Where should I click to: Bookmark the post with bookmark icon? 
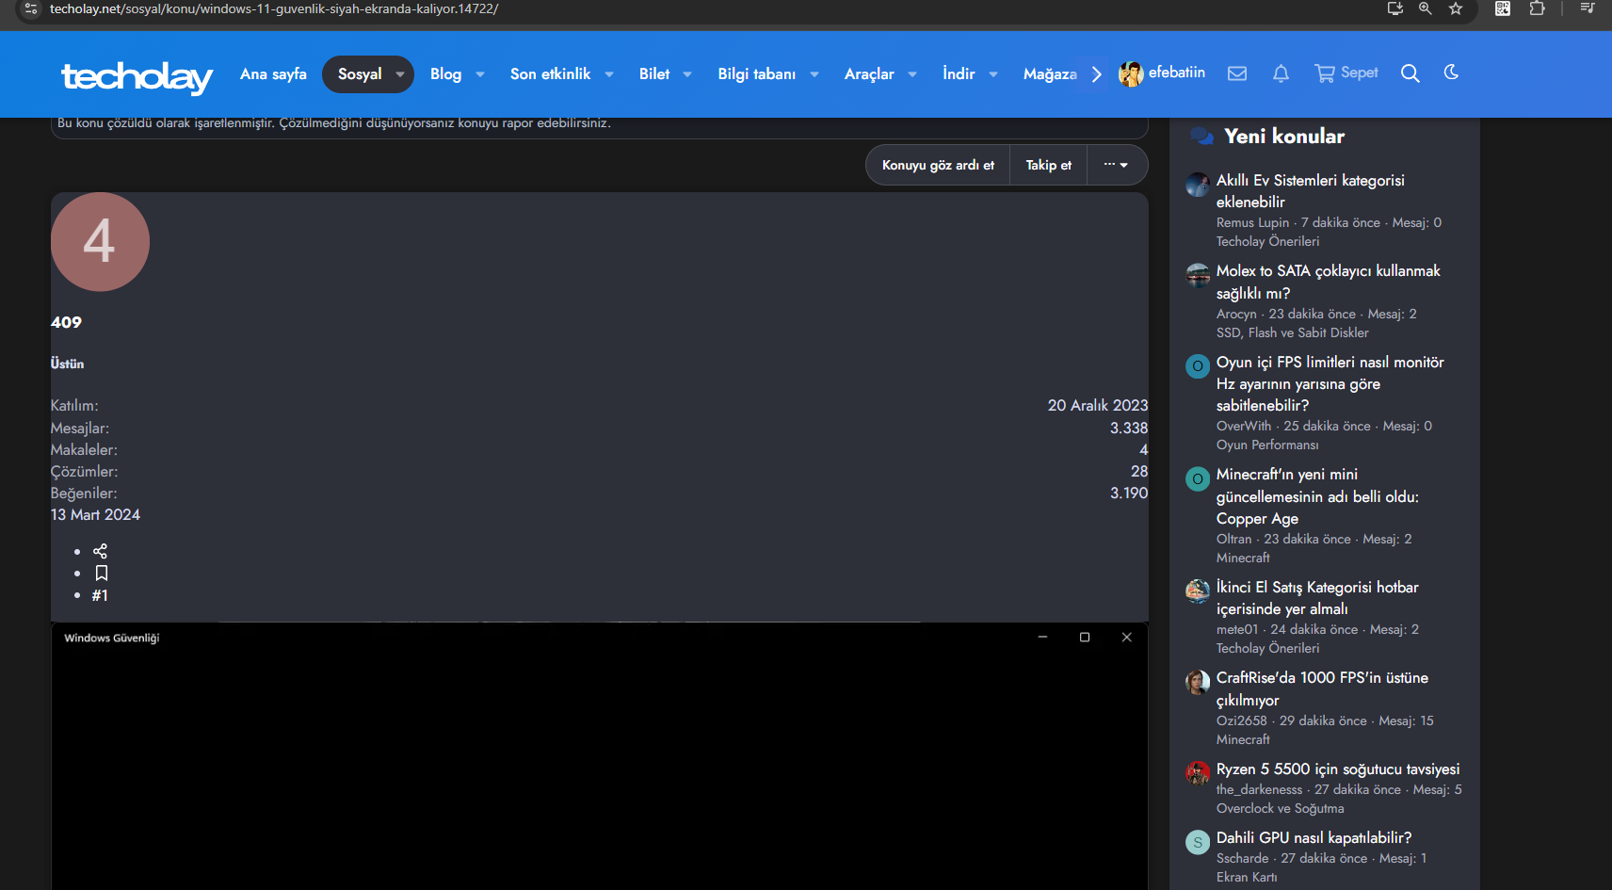[102, 573]
